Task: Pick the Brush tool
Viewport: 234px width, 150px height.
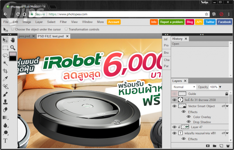Action: [5, 94]
